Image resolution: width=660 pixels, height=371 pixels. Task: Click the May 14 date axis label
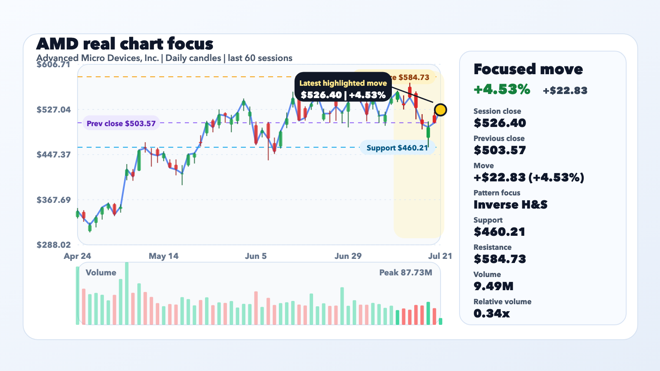pyautogui.click(x=164, y=256)
